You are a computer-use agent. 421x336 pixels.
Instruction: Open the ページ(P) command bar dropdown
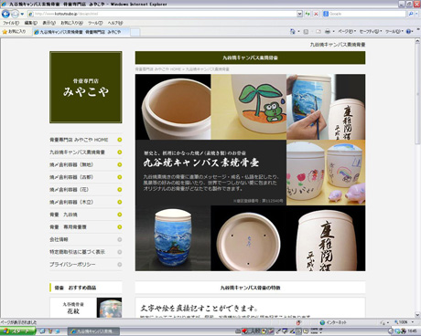[347, 31]
